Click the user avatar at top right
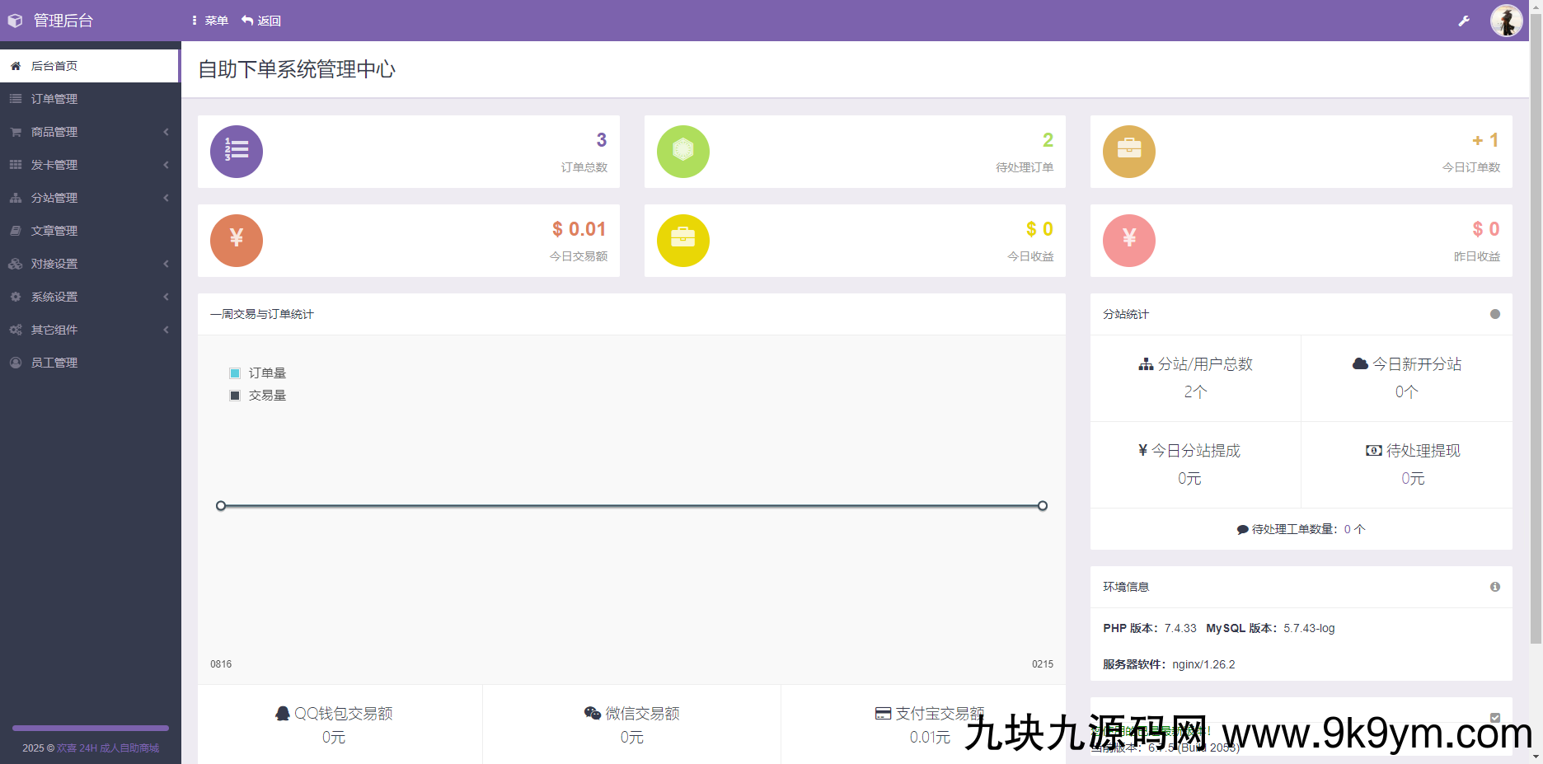Screen dimensions: 1543x764 1506,20
